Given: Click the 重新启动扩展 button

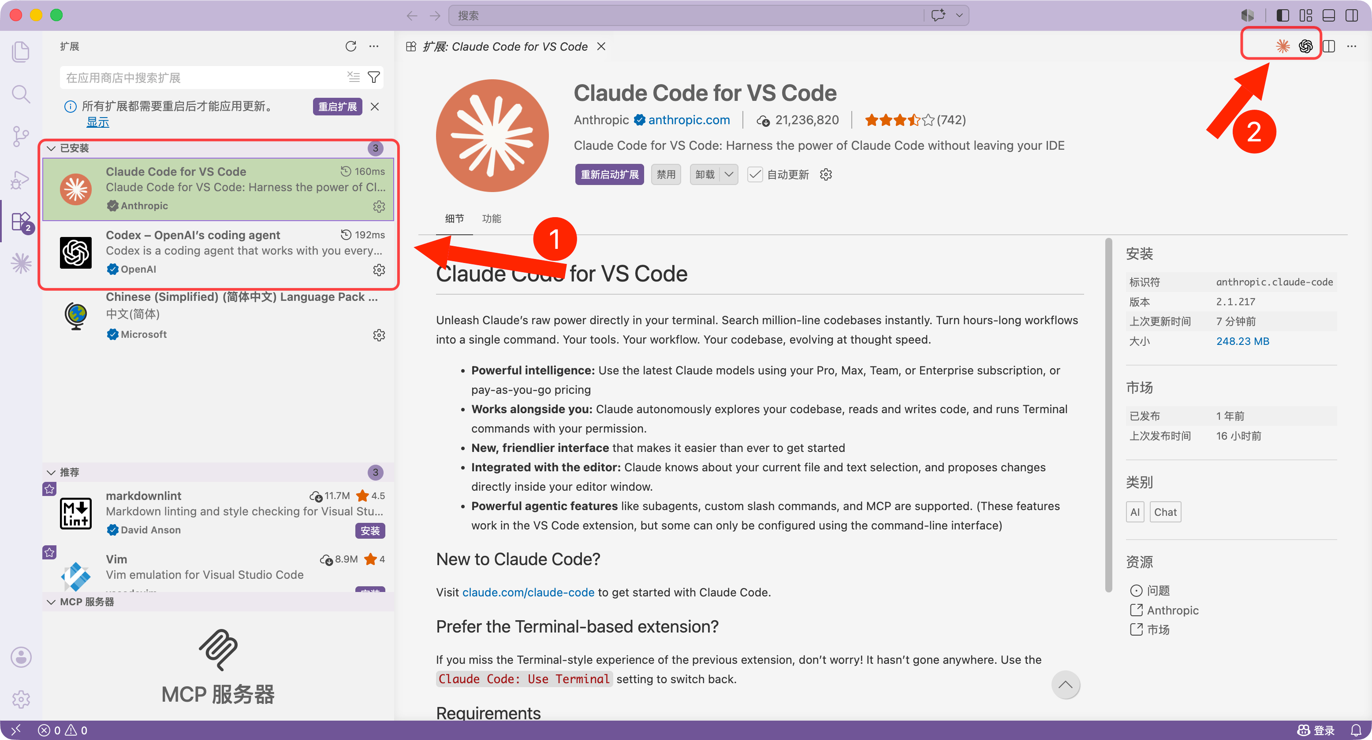Looking at the screenshot, I should point(609,174).
